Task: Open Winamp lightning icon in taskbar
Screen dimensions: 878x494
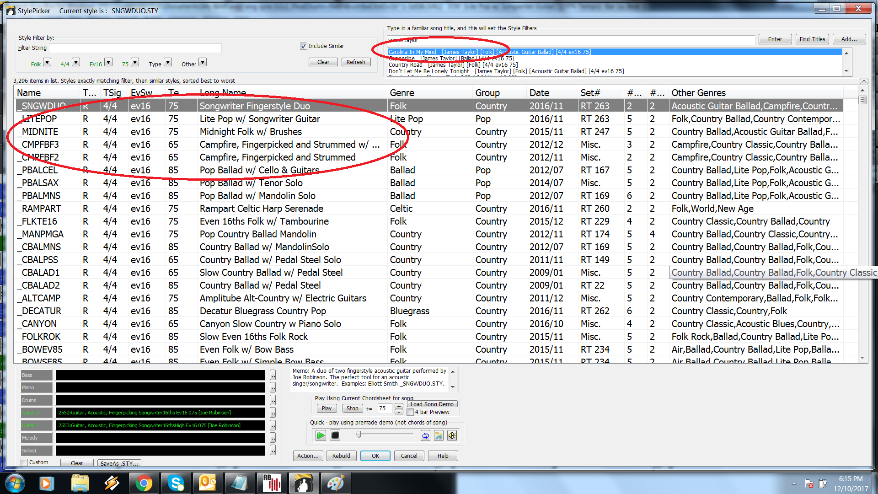Action: click(x=112, y=483)
